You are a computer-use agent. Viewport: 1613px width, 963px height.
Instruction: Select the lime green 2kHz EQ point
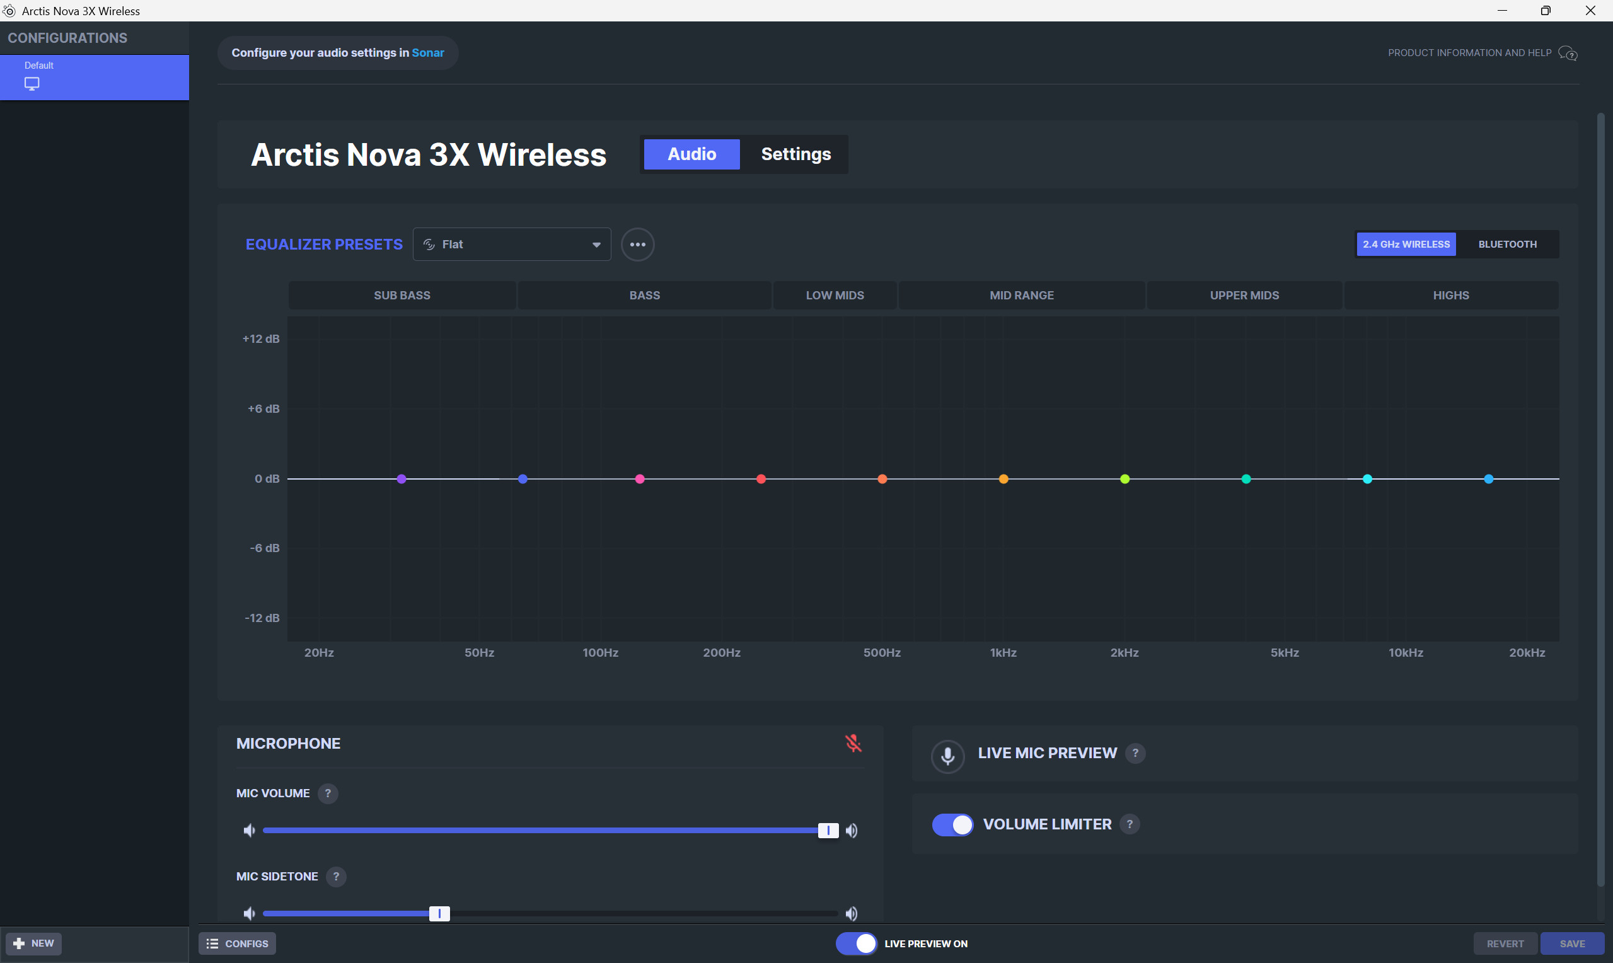coord(1125,479)
